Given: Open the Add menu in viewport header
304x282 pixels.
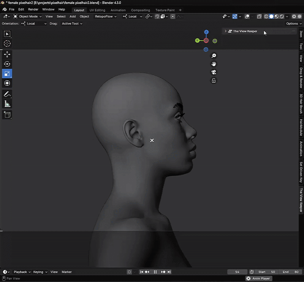Looking at the screenshot, I should click(x=73, y=16).
